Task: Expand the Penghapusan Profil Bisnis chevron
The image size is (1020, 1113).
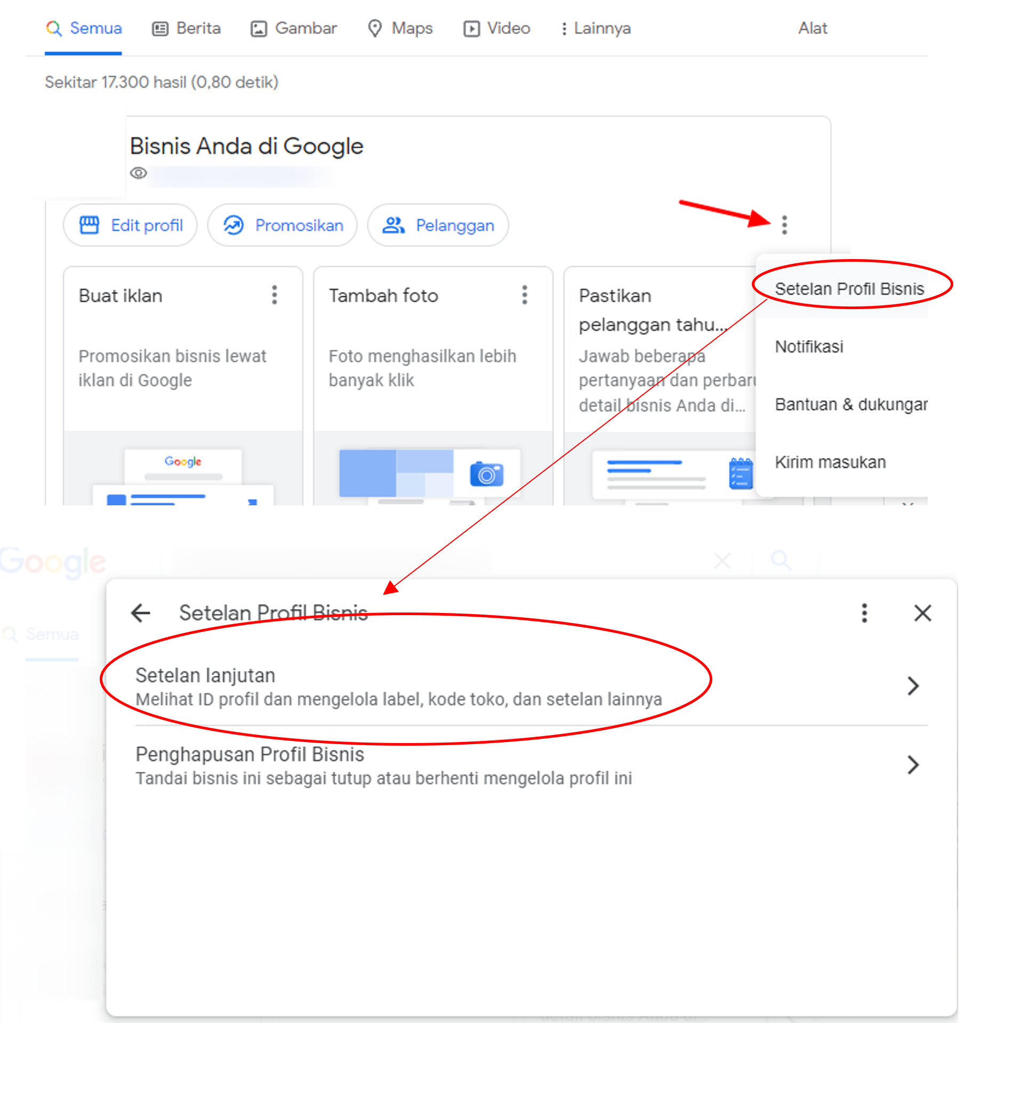Action: click(913, 765)
